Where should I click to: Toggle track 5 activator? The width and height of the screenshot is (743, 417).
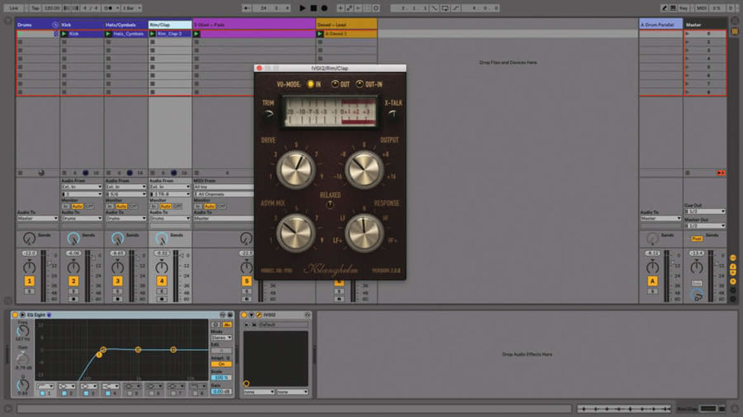pyautogui.click(x=246, y=281)
